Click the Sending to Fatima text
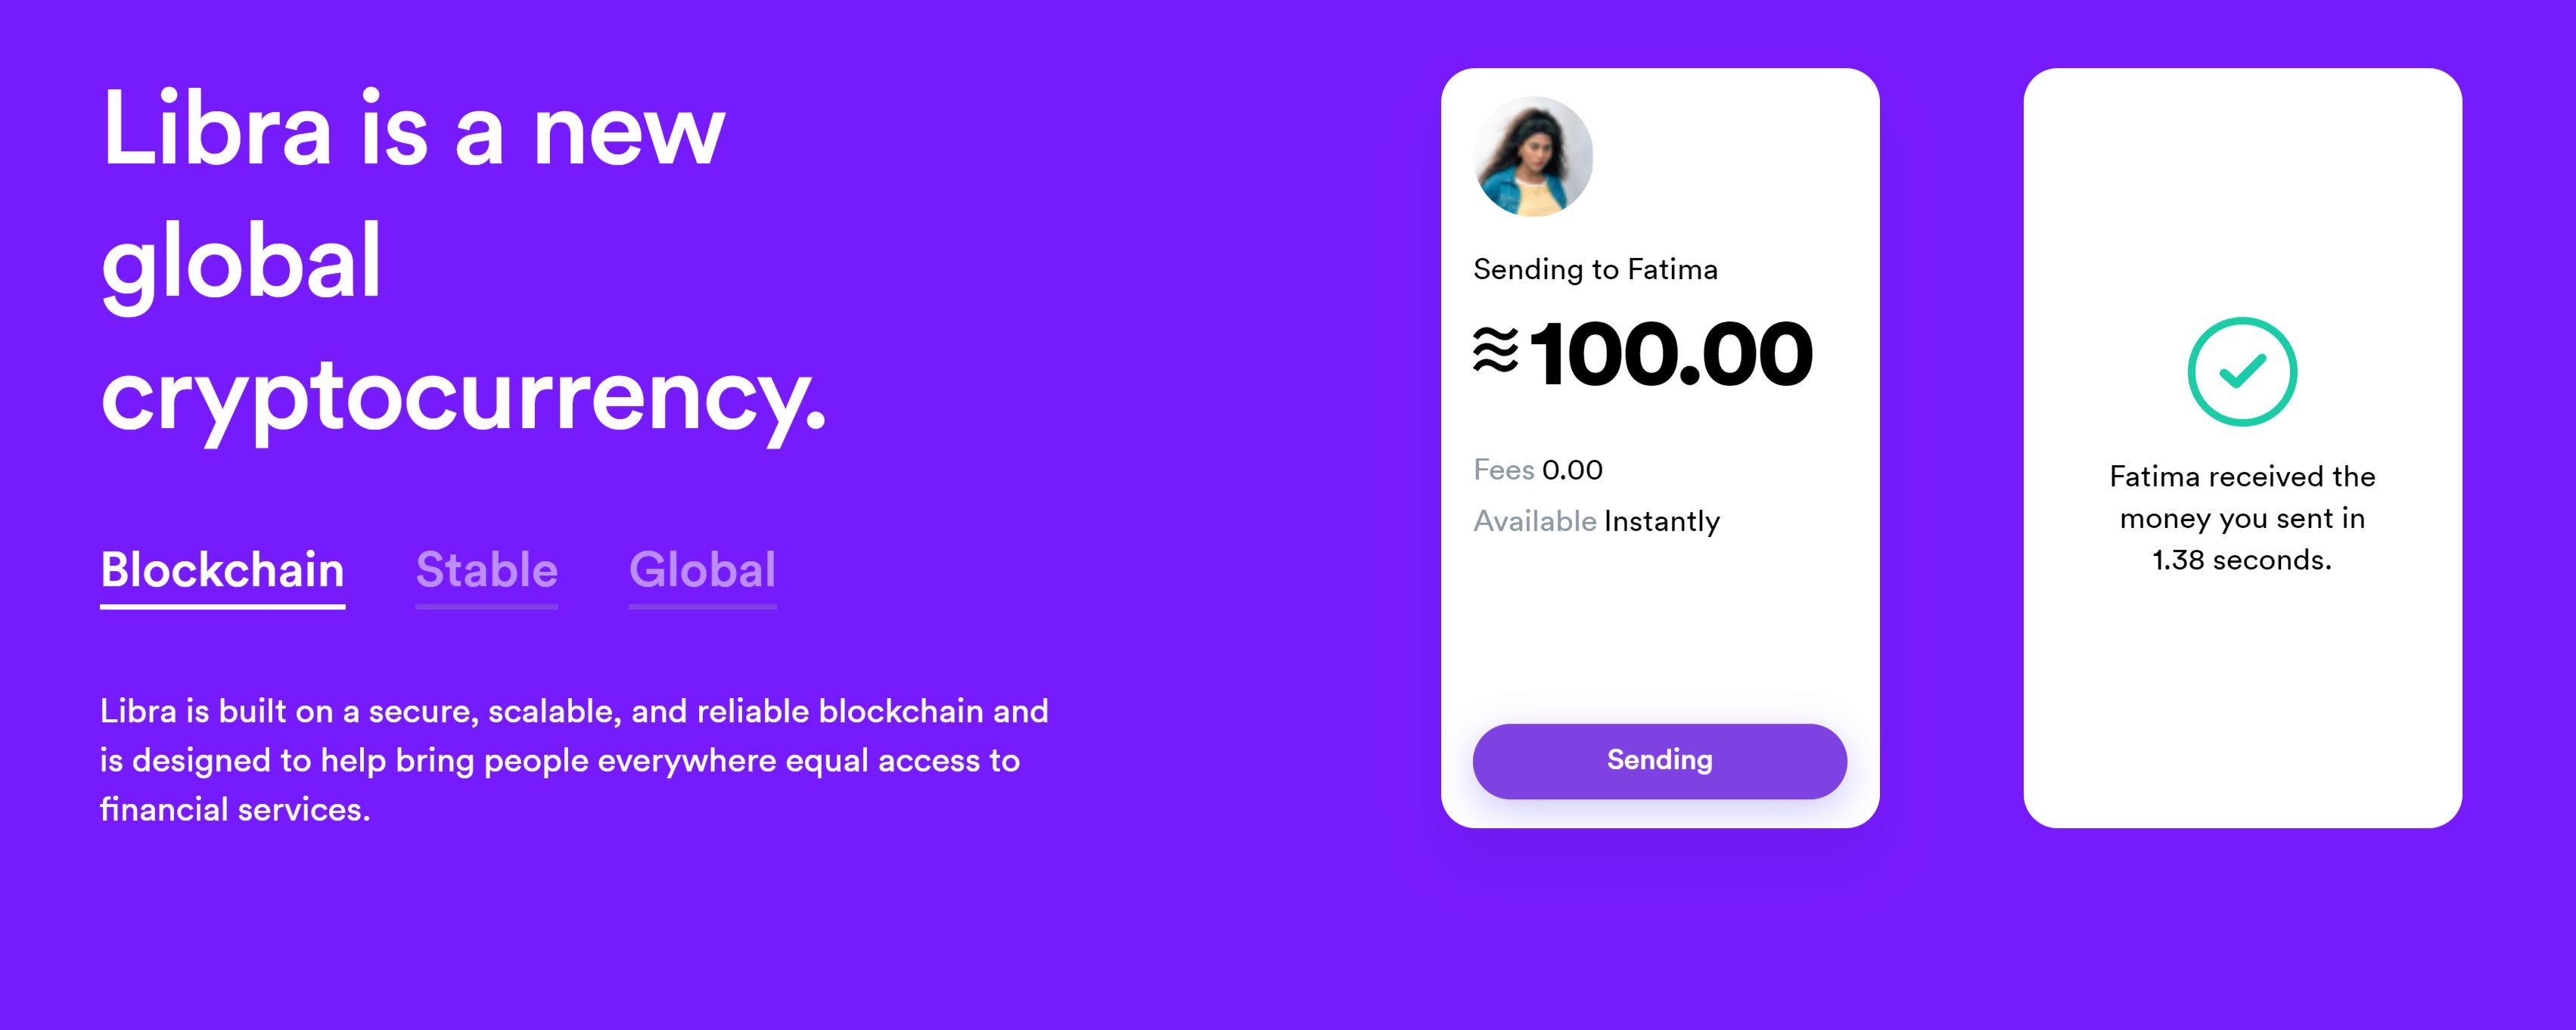The width and height of the screenshot is (2576, 1030). click(x=1595, y=270)
